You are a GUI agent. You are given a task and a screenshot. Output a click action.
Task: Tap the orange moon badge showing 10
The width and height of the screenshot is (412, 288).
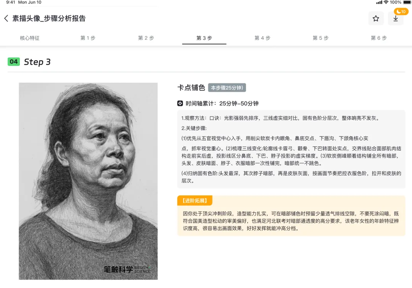[x=401, y=11]
